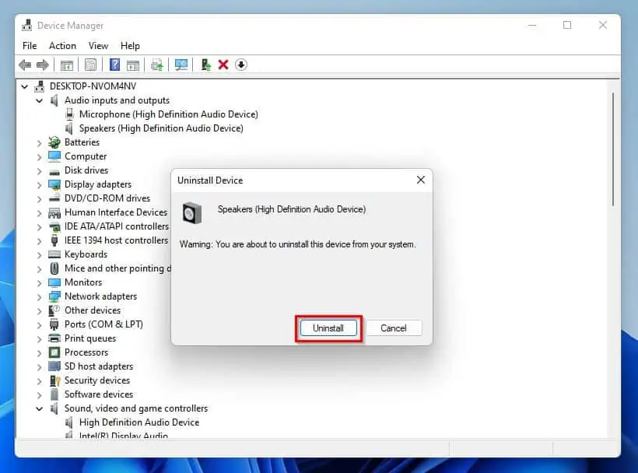Click the Network adapters category icon
This screenshot has width=638, height=473.
(54, 296)
